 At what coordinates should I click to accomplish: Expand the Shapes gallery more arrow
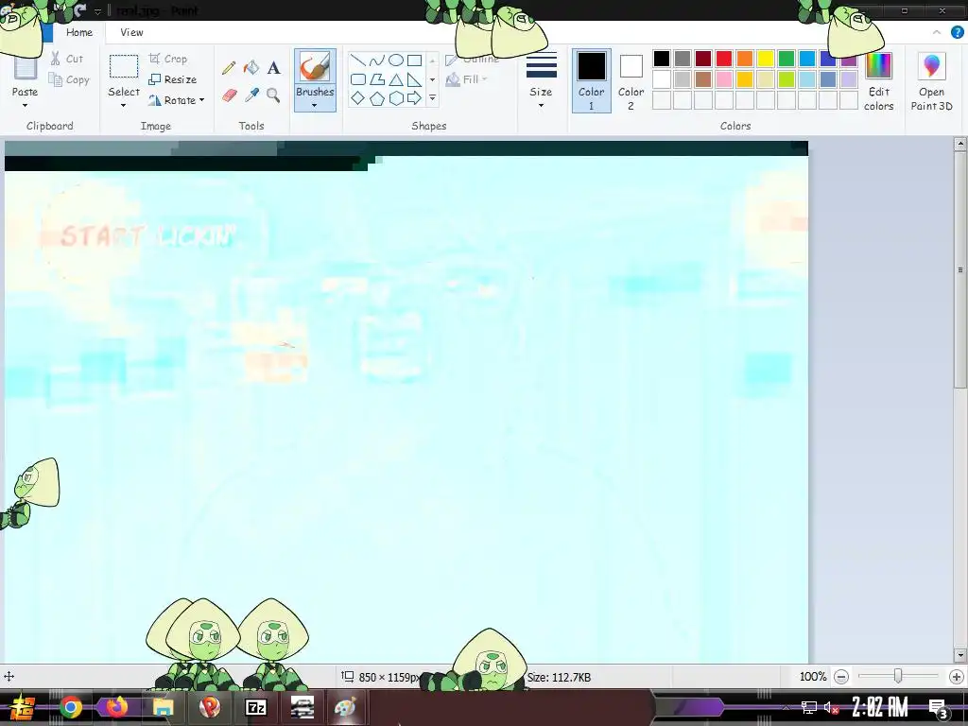432,98
